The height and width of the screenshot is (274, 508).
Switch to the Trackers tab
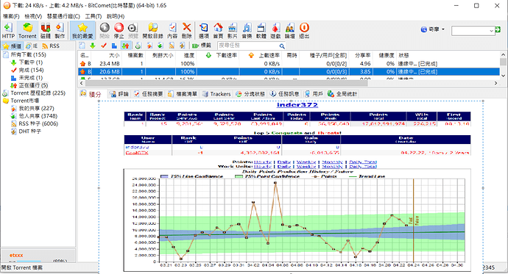pos(216,94)
